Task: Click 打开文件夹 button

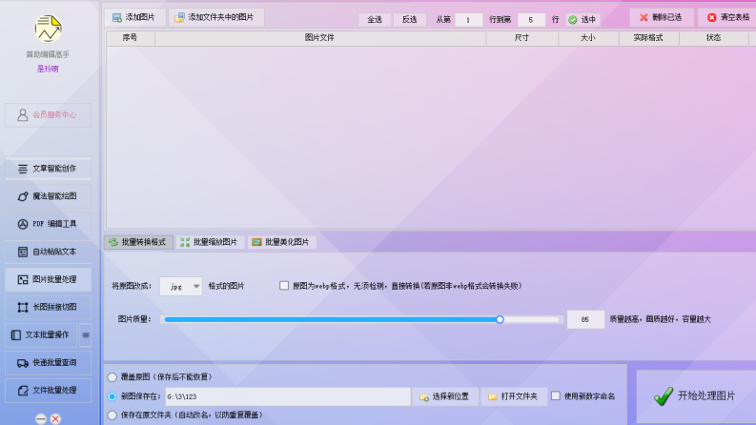Action: pos(514,396)
